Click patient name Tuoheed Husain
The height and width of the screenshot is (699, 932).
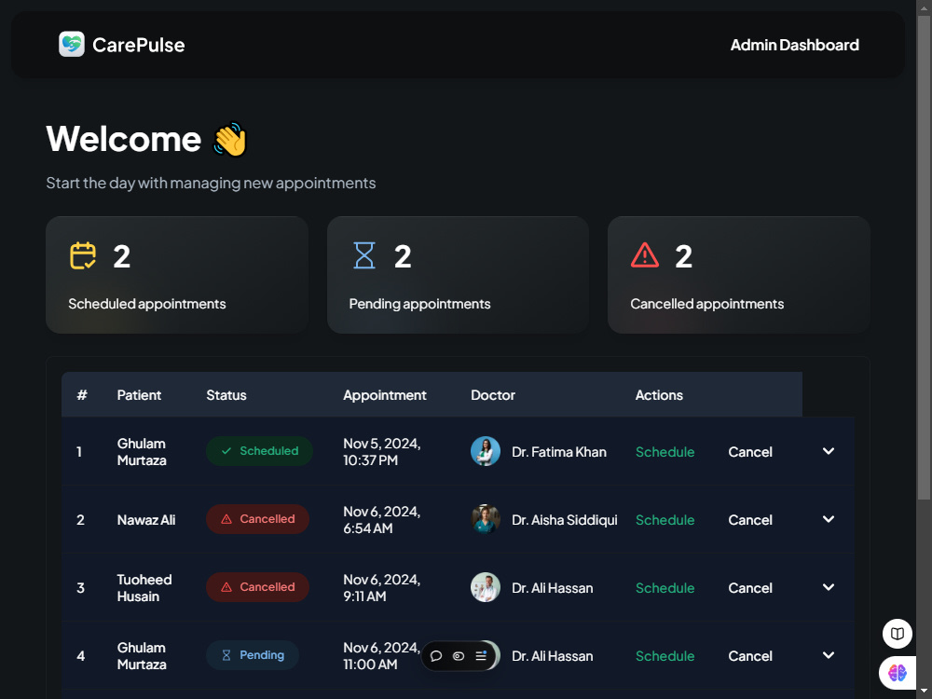click(144, 588)
